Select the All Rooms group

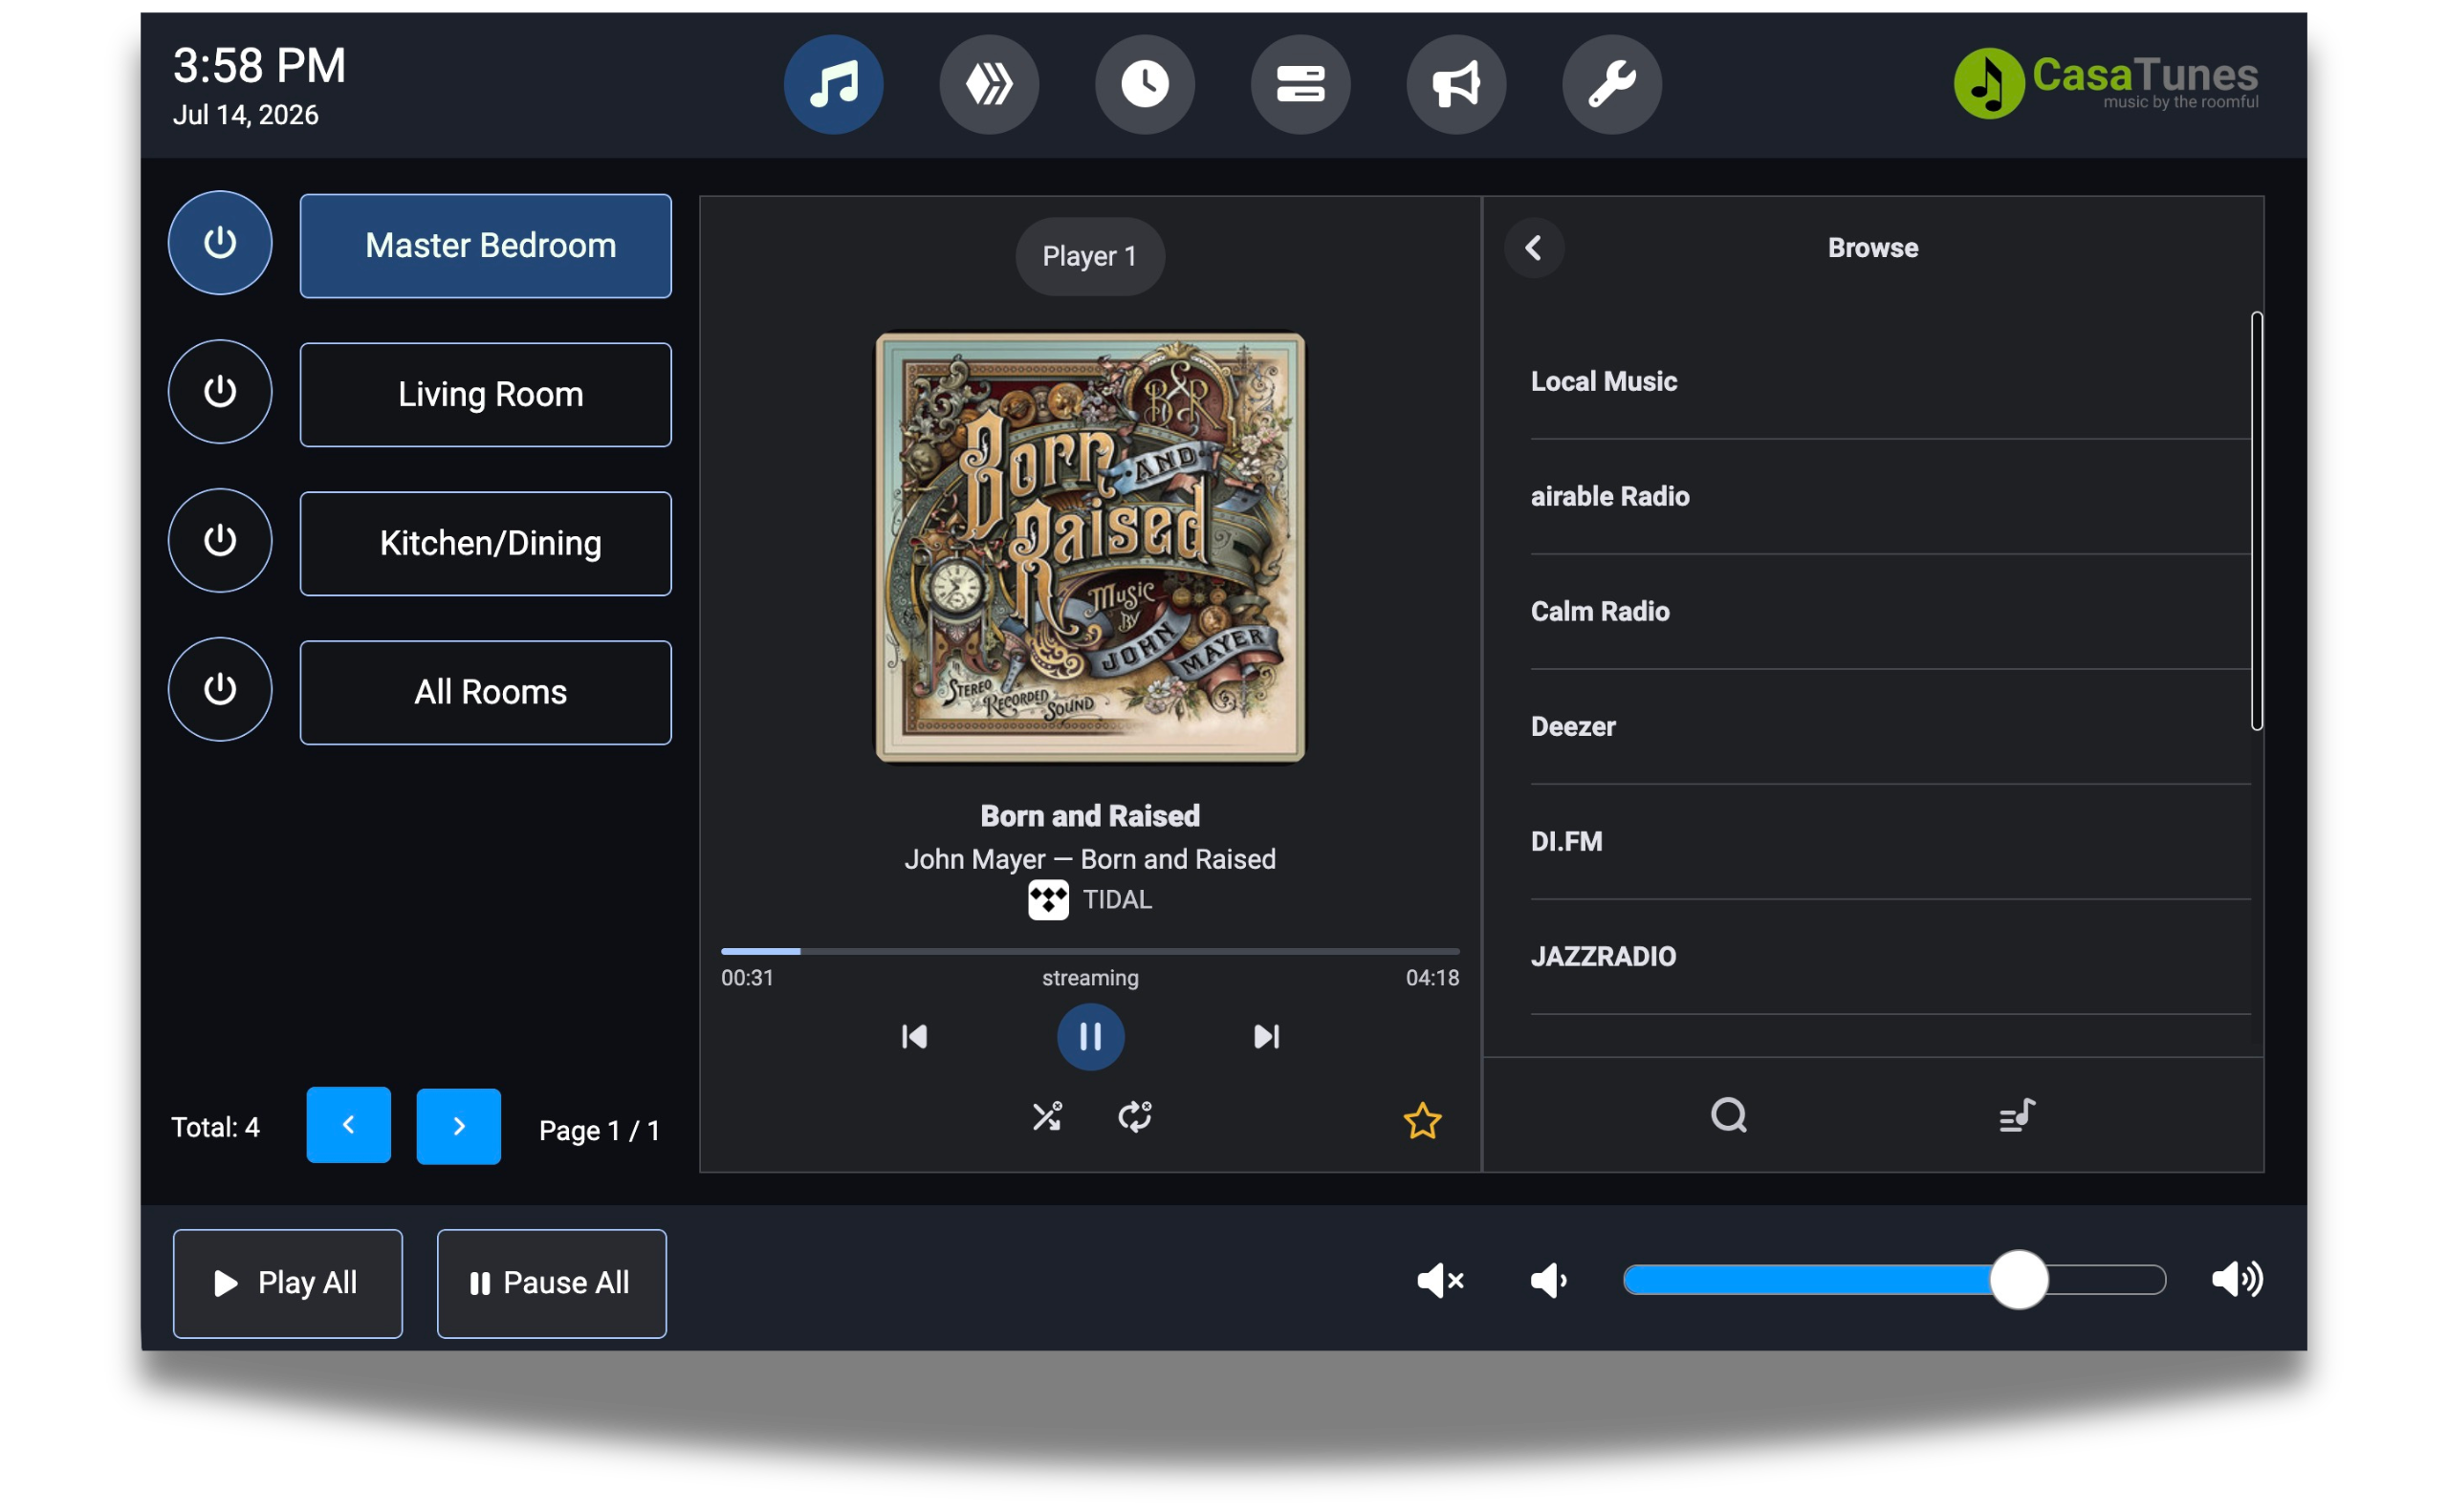(486, 693)
